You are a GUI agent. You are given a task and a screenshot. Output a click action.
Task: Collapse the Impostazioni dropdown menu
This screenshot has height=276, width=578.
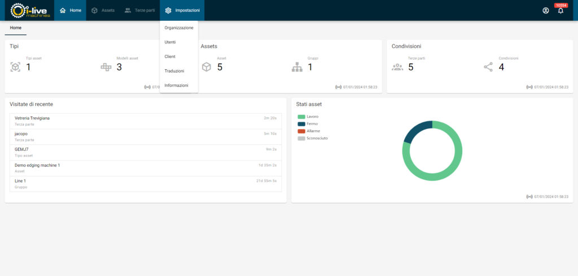click(x=182, y=10)
